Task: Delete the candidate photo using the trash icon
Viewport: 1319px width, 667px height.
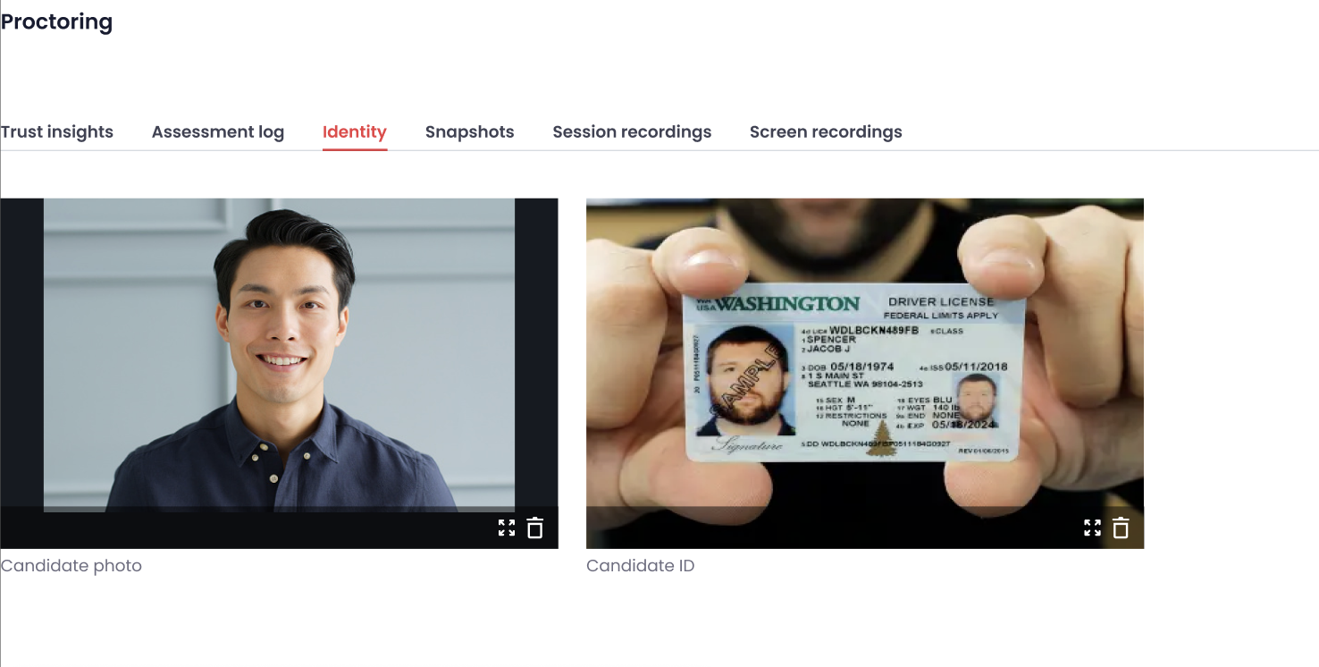Action: tap(534, 528)
